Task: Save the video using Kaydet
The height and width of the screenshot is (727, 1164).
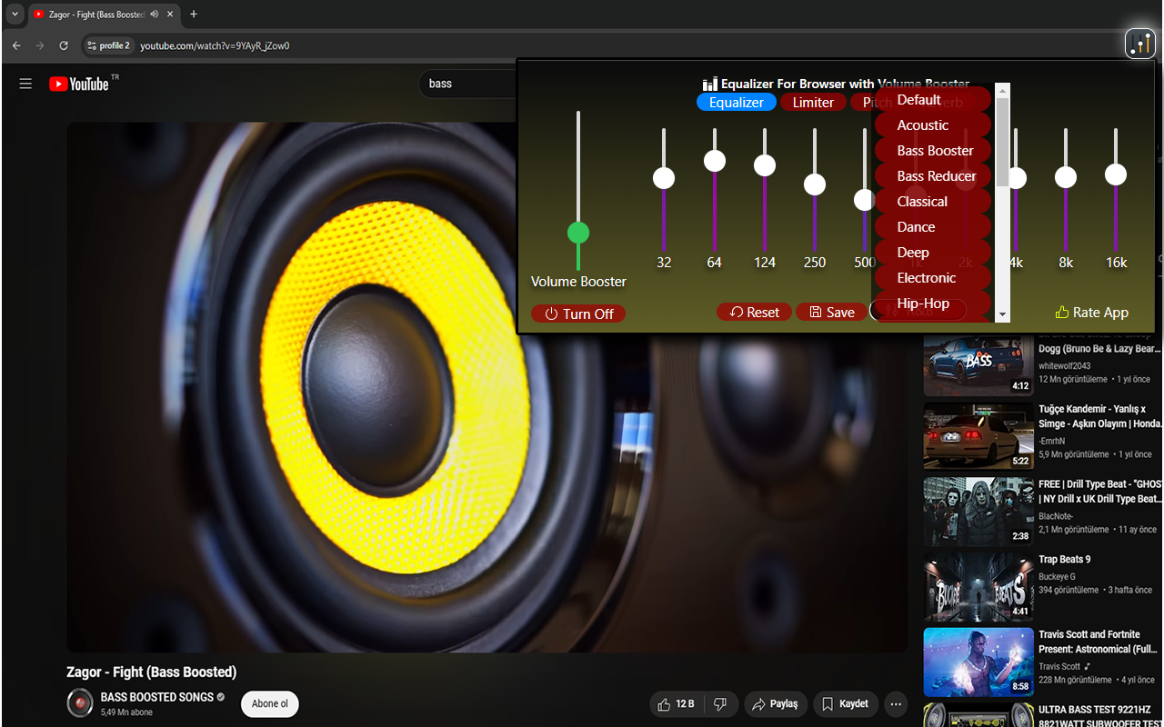Action: coord(845,703)
